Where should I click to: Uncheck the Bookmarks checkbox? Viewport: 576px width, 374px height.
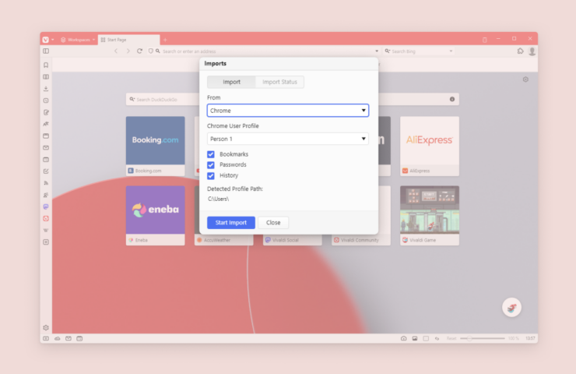211,154
